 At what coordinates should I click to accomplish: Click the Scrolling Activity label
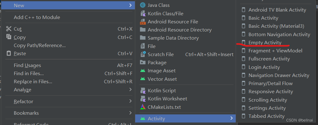[x=268, y=100]
